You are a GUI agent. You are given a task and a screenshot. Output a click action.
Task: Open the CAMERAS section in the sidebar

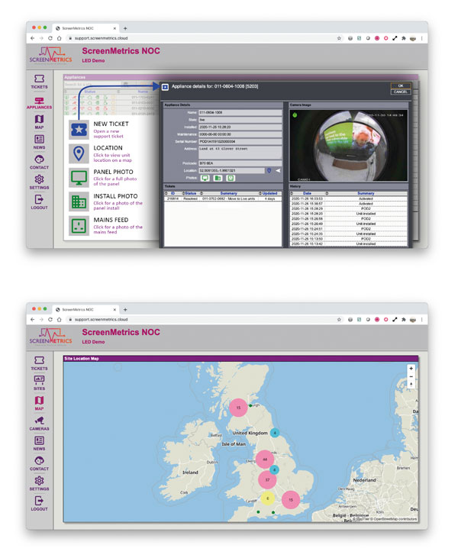(39, 422)
